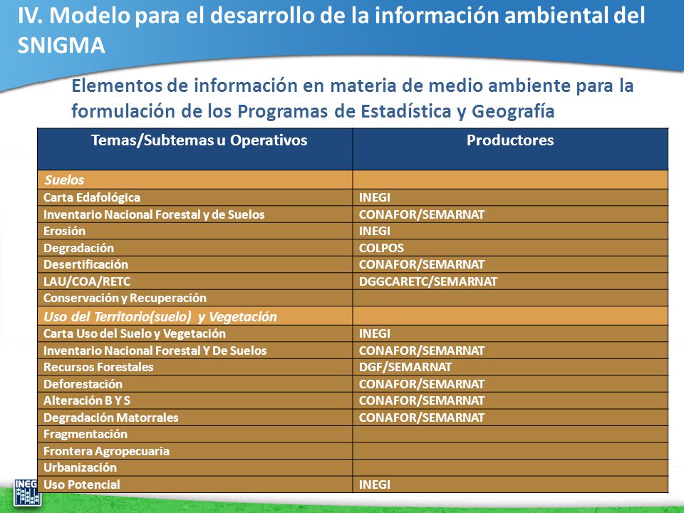Click the 'Uso Potencial' cell
The width and height of the screenshot is (684, 513).
click(195, 484)
